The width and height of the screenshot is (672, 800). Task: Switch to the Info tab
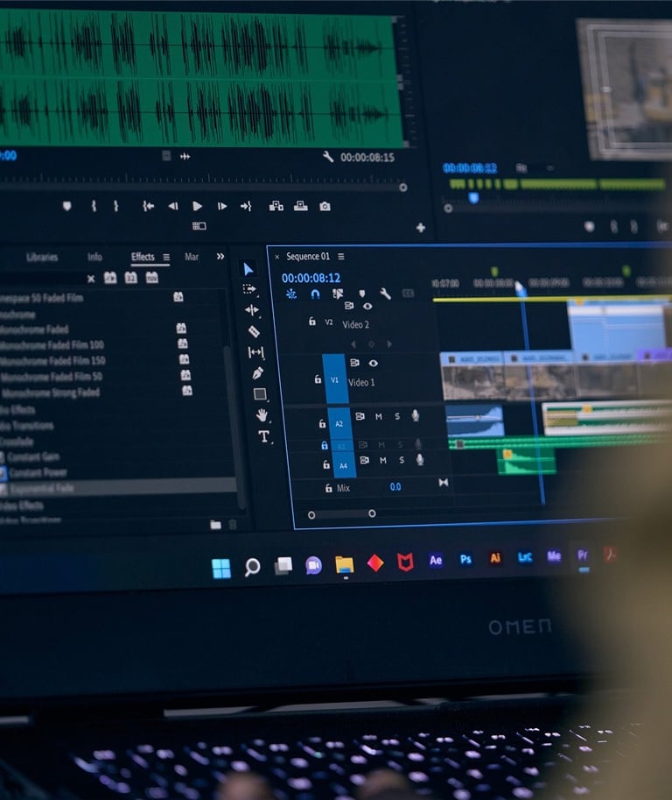pyautogui.click(x=94, y=257)
